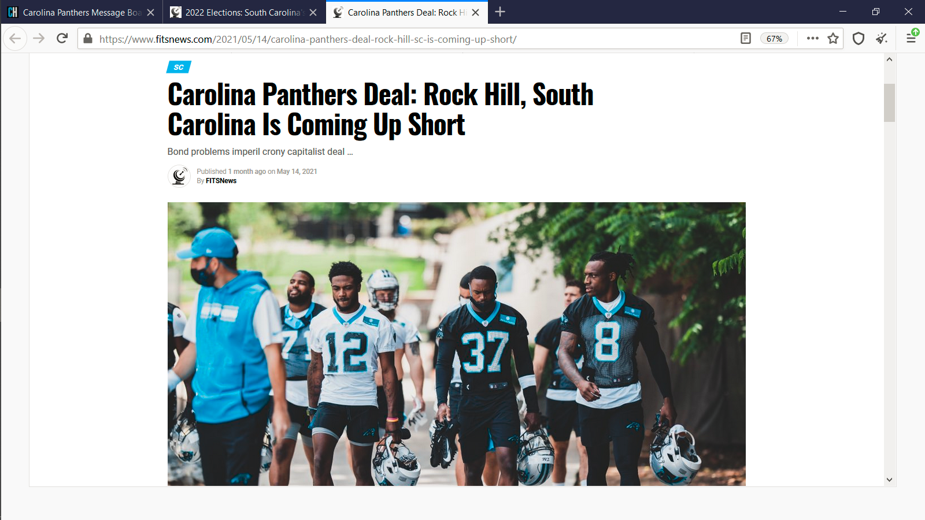Open the shield protection icon in toolbar
Image resolution: width=925 pixels, height=520 pixels.
coord(859,39)
